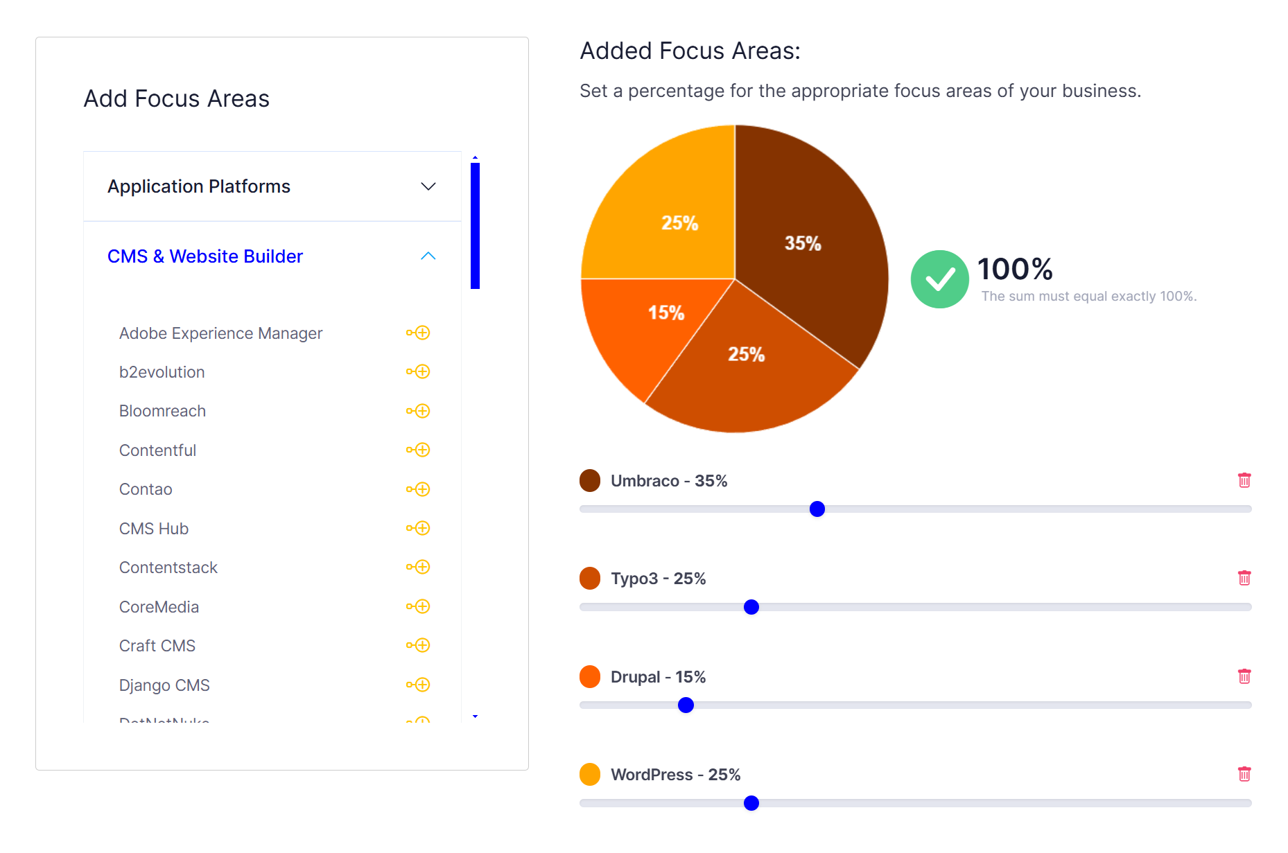Screen dimensions: 1288x853
Task: Click the Typo3 - 25% label
Action: point(659,579)
